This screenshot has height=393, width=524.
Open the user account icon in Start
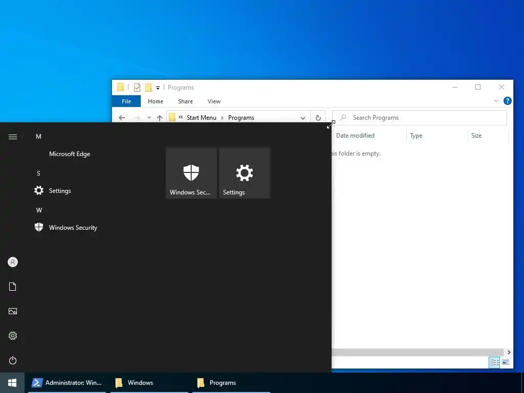(13, 262)
